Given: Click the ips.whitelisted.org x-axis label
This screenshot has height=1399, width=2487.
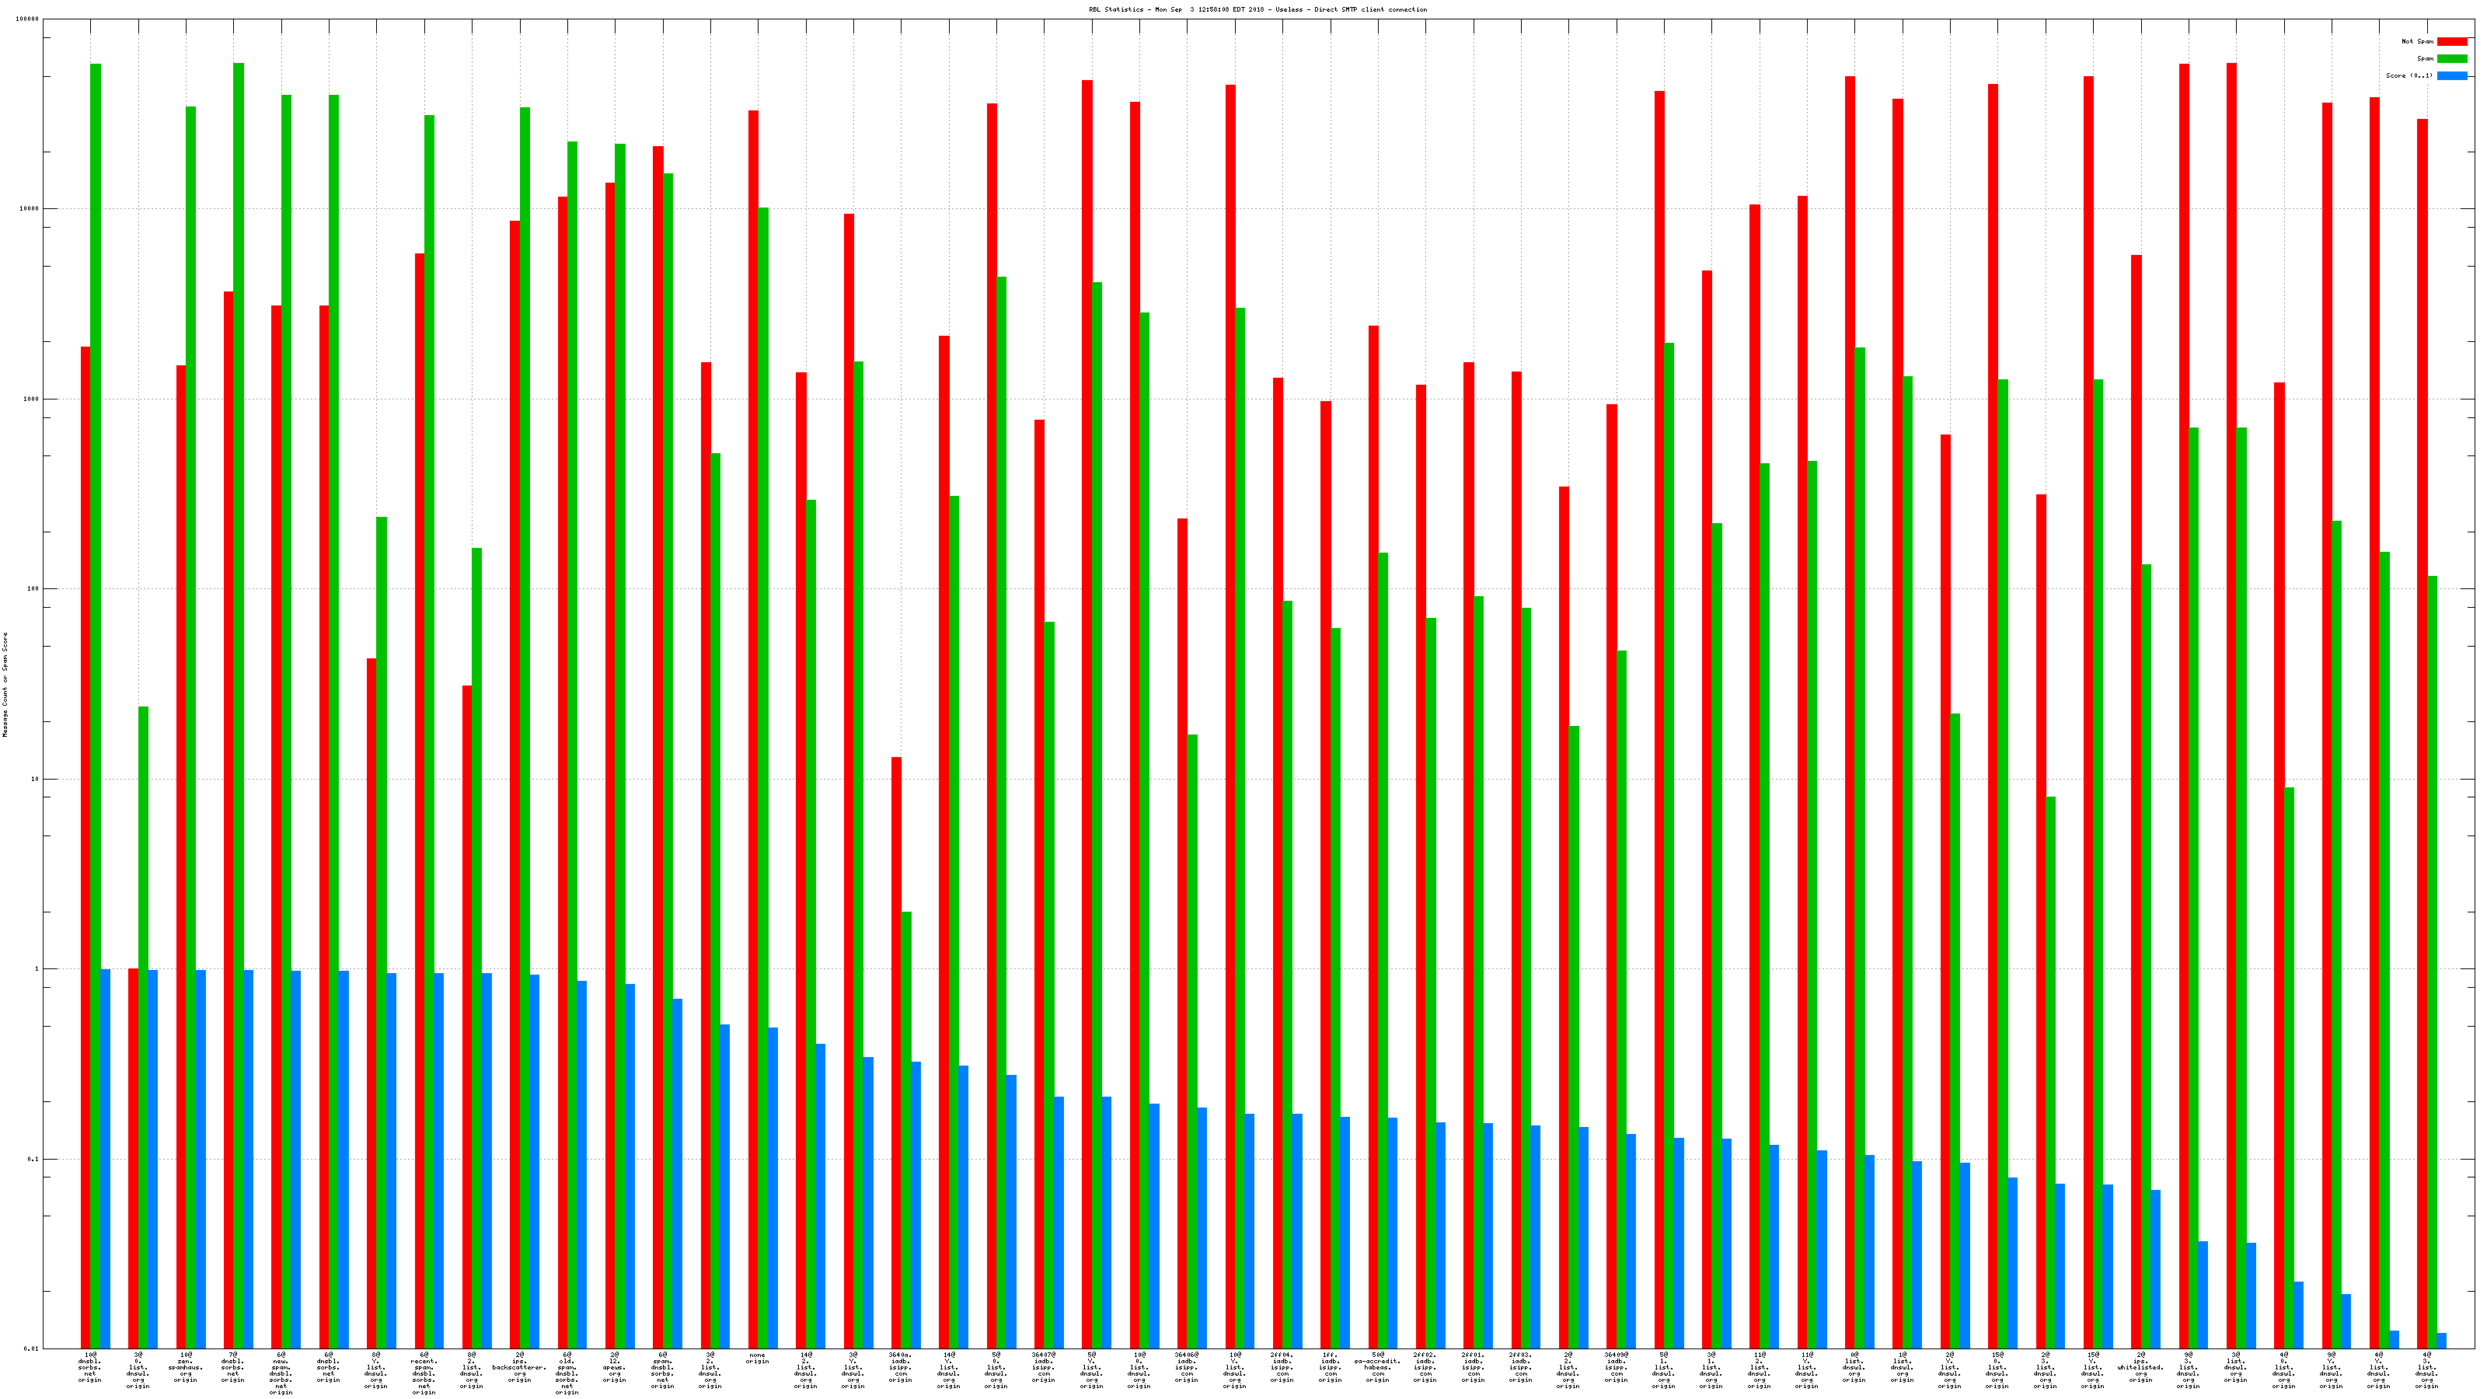Looking at the screenshot, I should coord(2140,1367).
